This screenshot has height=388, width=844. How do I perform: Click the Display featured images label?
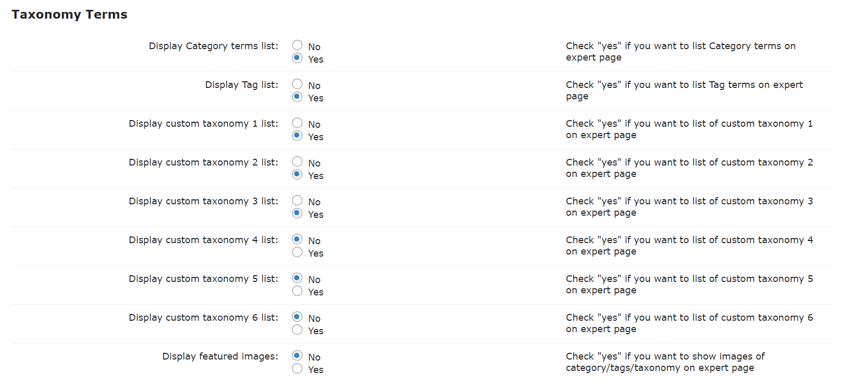(220, 356)
